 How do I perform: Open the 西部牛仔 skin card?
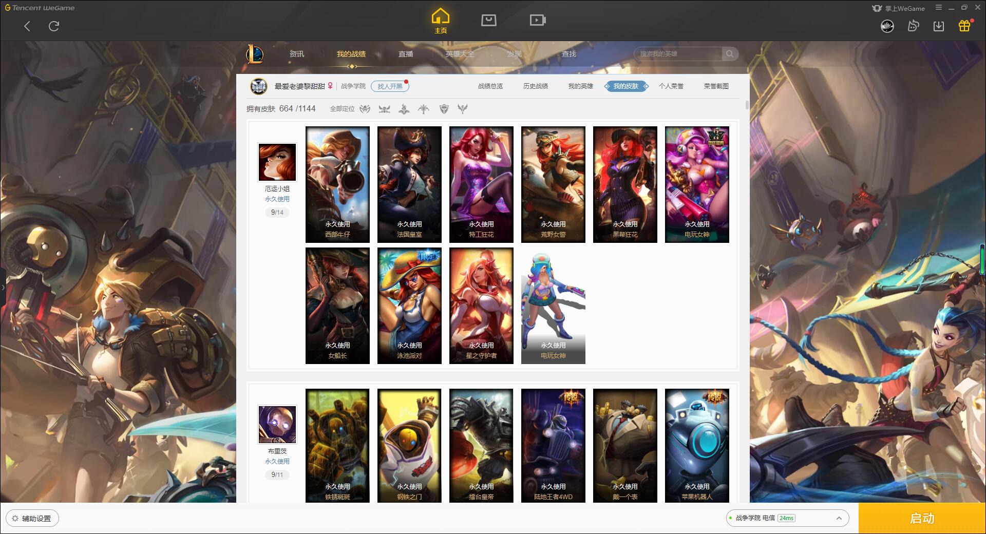coord(337,185)
